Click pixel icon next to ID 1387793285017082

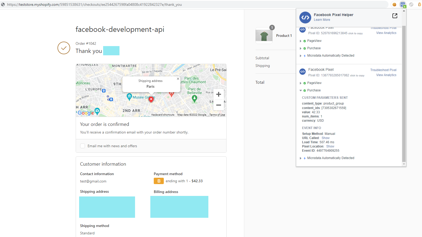click(x=303, y=72)
